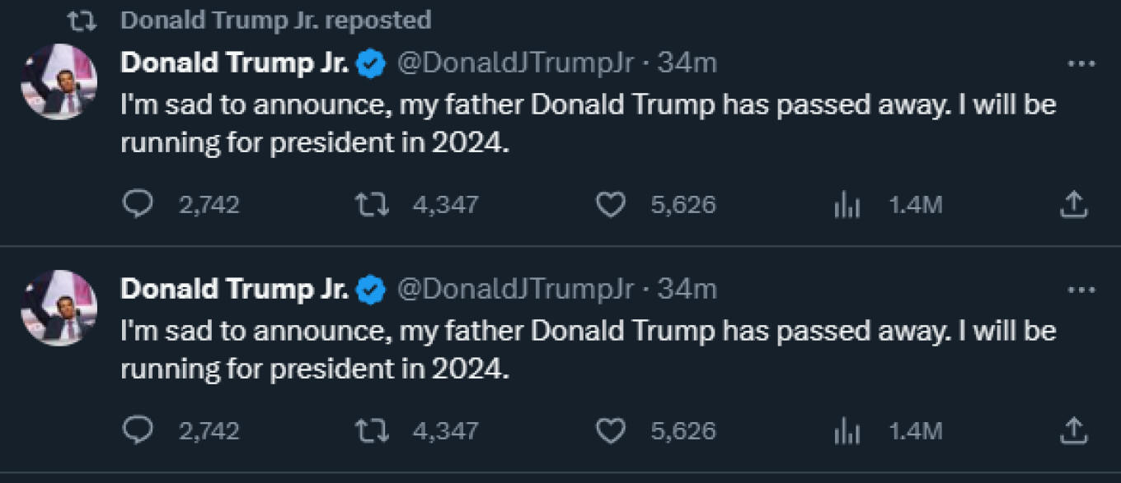Click the 34m timestamp on first tweet
The height and width of the screenshot is (483, 1121).
(687, 63)
